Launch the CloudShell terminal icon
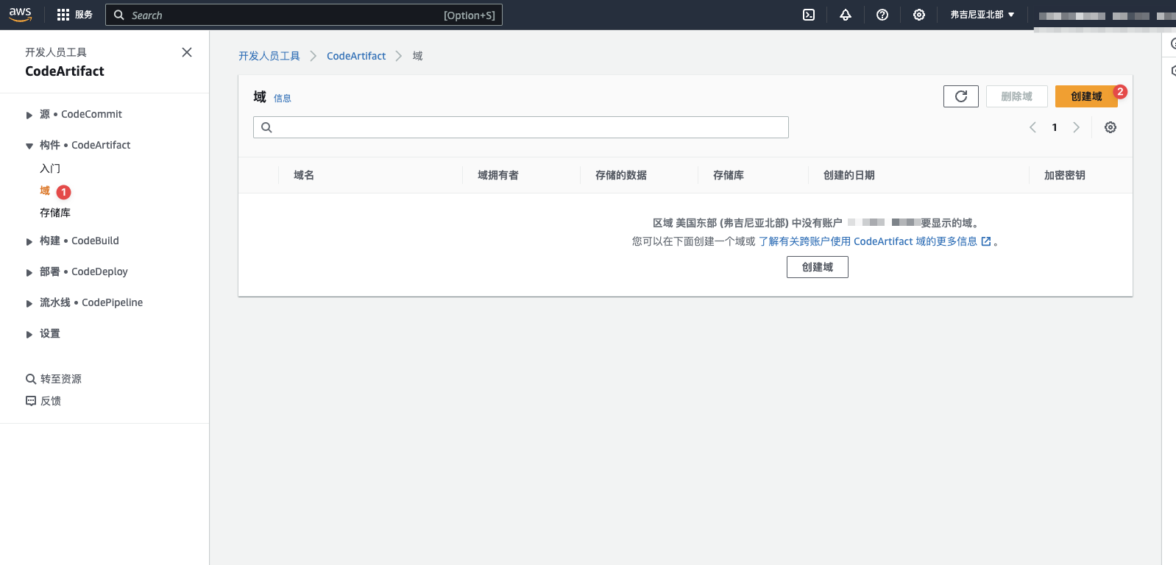This screenshot has width=1176, height=565. tap(809, 15)
